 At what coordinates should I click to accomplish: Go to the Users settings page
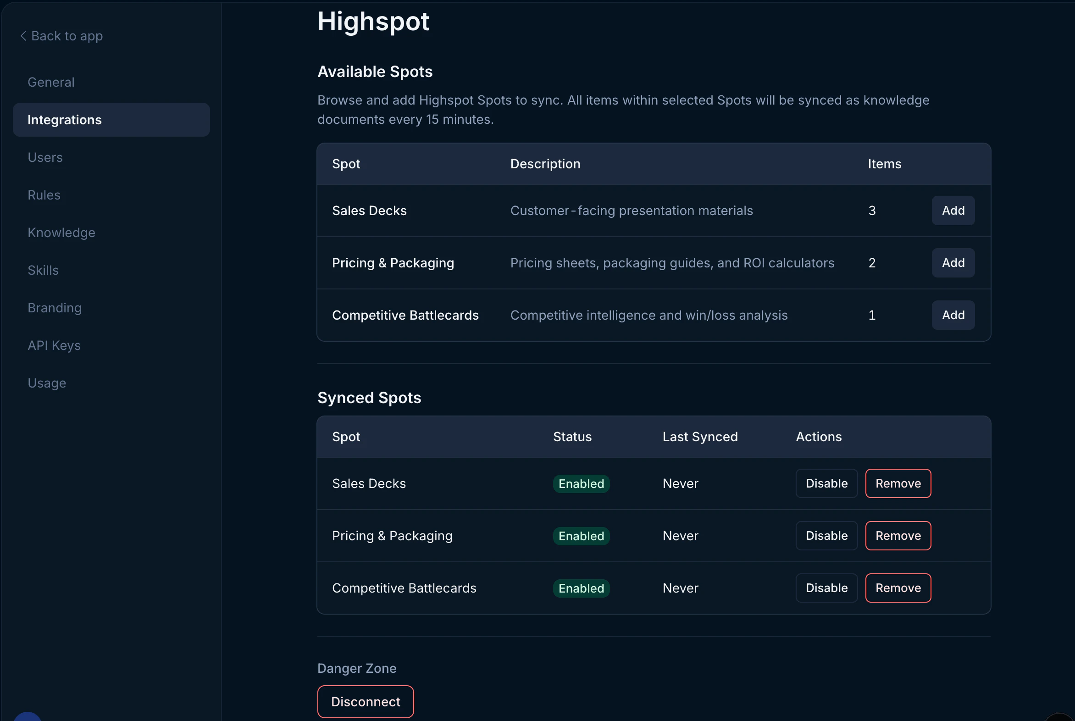(x=45, y=157)
